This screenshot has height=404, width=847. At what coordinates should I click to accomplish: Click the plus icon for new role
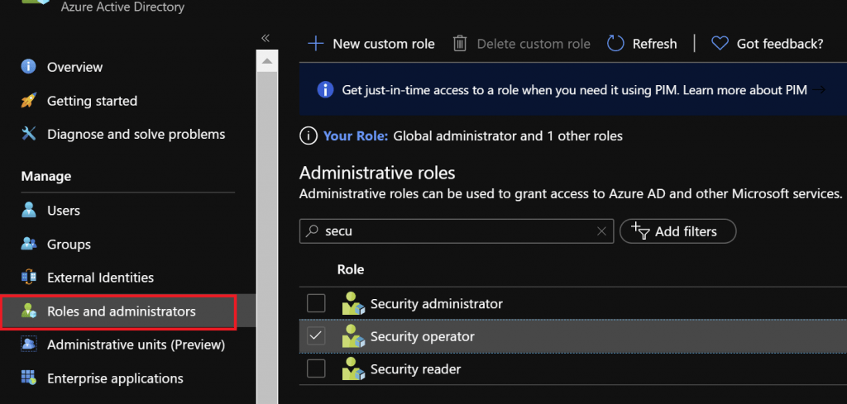click(x=315, y=44)
